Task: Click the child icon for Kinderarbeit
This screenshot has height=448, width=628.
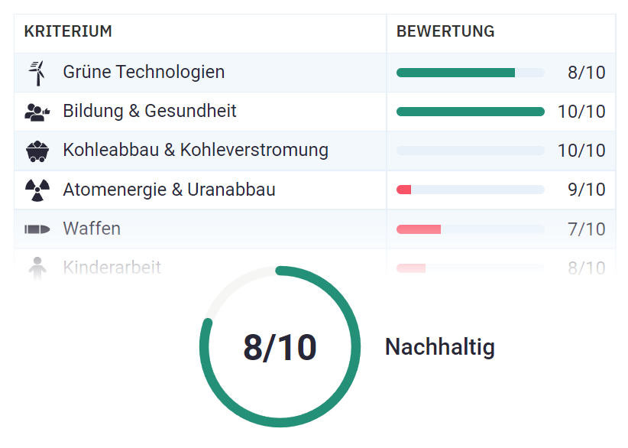Action: [x=36, y=268]
